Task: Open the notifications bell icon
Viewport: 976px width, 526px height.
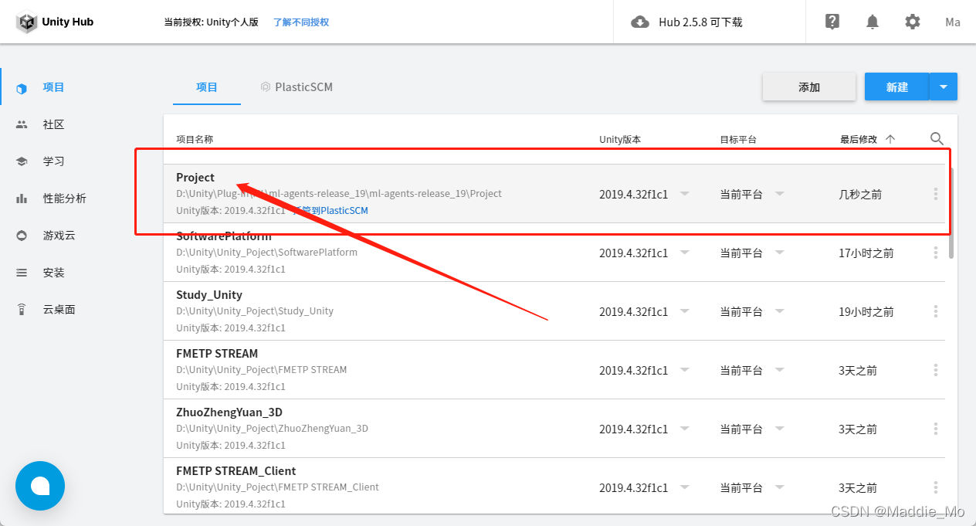Action: [873, 22]
